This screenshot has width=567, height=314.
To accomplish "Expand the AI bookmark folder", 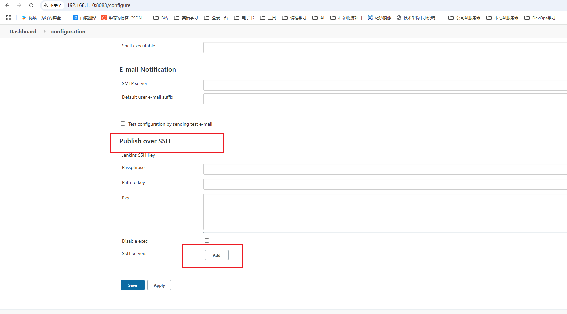I will click(x=318, y=18).
